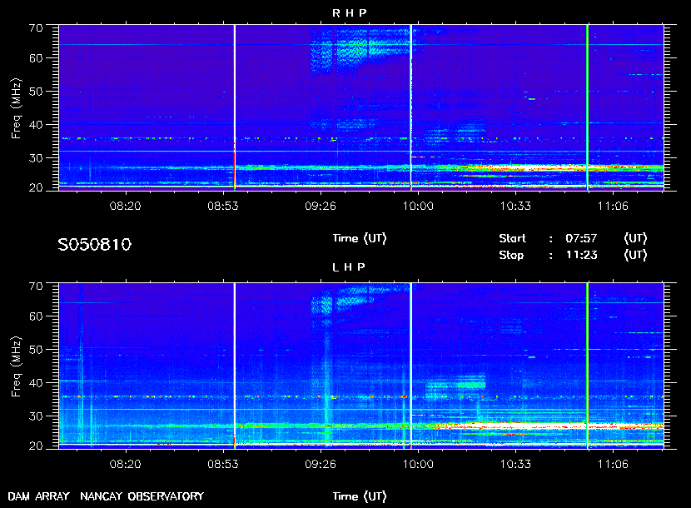The image size is (691, 508).
Task: Click 'Freq (MHz)' axis label of LHP plot
Action: pos(17,367)
